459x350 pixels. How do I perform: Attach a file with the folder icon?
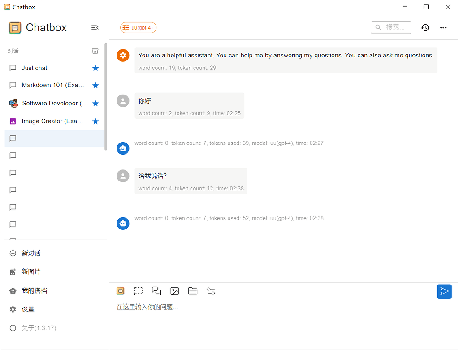(193, 291)
